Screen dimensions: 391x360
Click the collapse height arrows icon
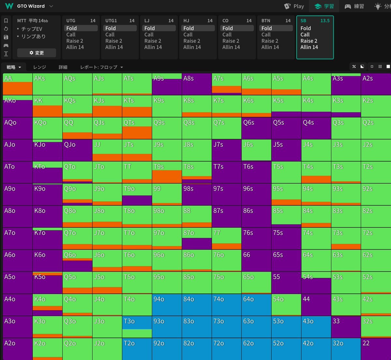(6, 54)
